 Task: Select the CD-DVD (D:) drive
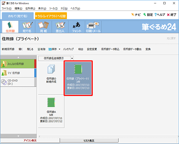(x=18, y=82)
